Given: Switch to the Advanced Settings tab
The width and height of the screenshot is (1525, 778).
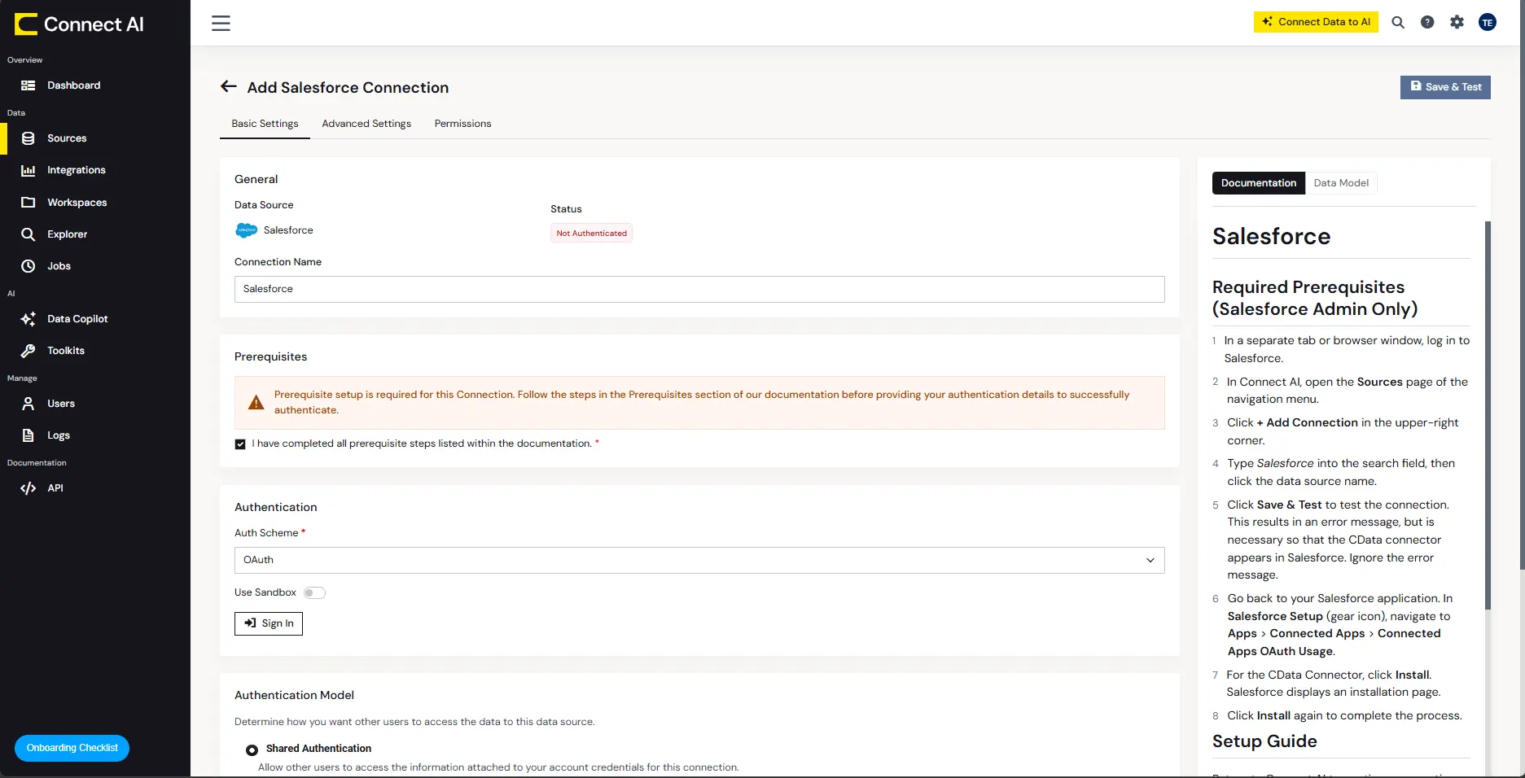Looking at the screenshot, I should (366, 124).
